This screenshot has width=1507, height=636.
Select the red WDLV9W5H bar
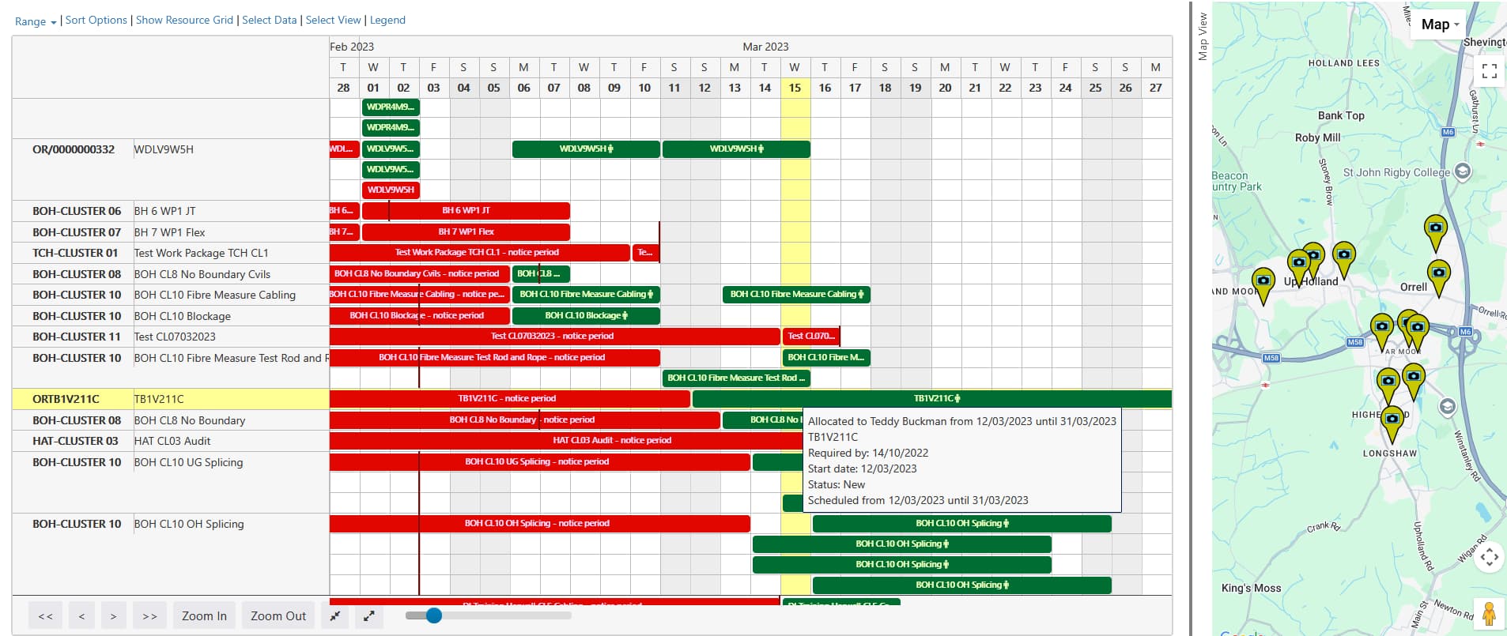(x=391, y=190)
